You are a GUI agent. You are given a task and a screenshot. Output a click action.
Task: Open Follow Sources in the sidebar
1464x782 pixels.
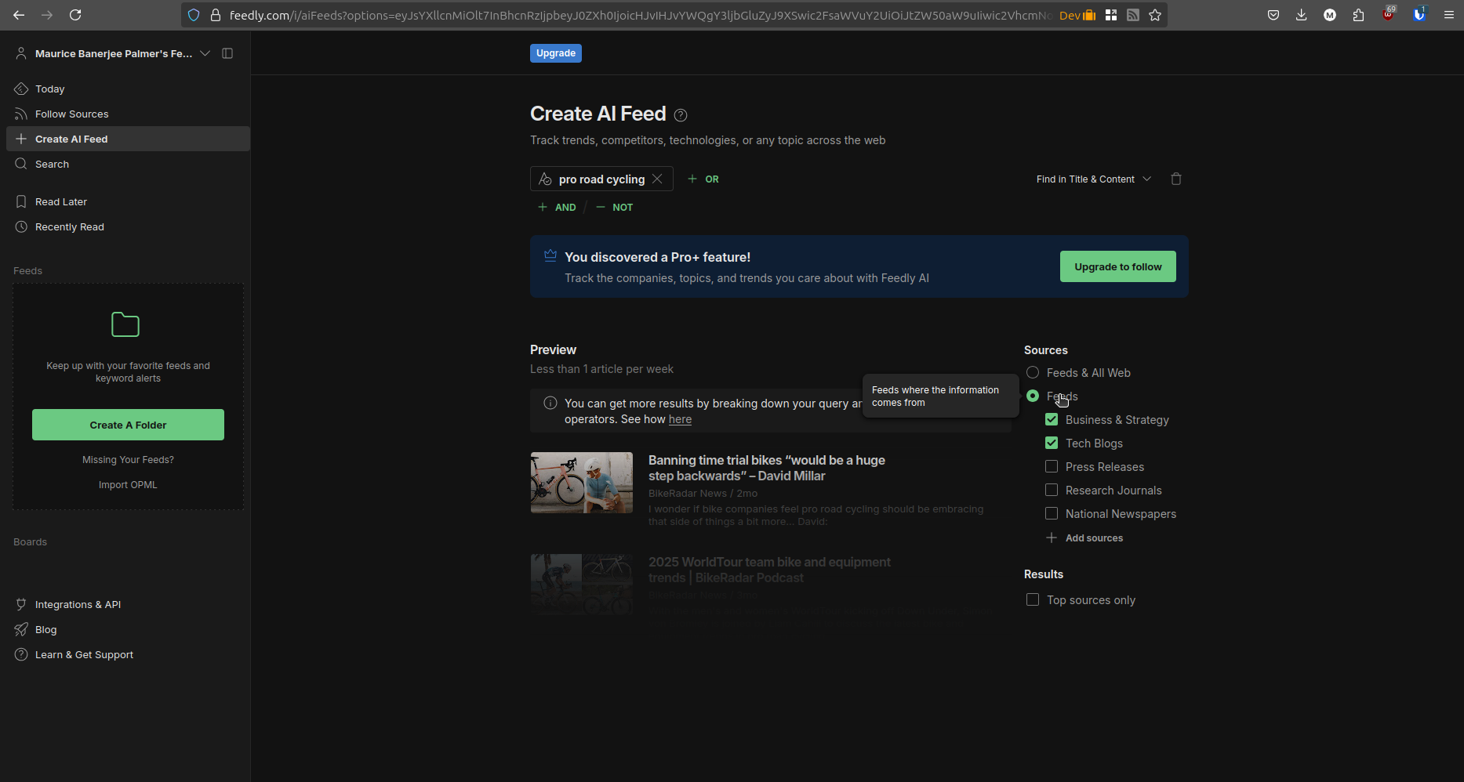click(71, 114)
